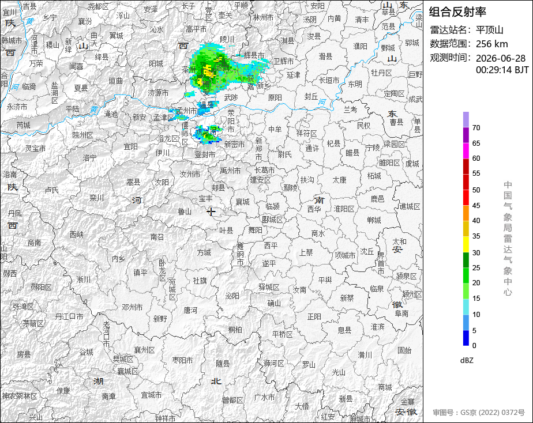
Task: Click the radar station name 平顶山
Action: click(490, 30)
